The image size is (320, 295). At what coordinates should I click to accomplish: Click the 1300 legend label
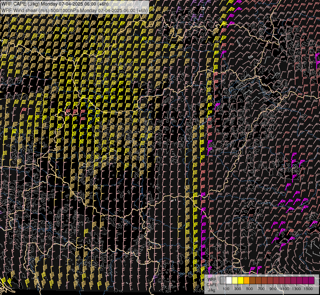tap(296, 289)
